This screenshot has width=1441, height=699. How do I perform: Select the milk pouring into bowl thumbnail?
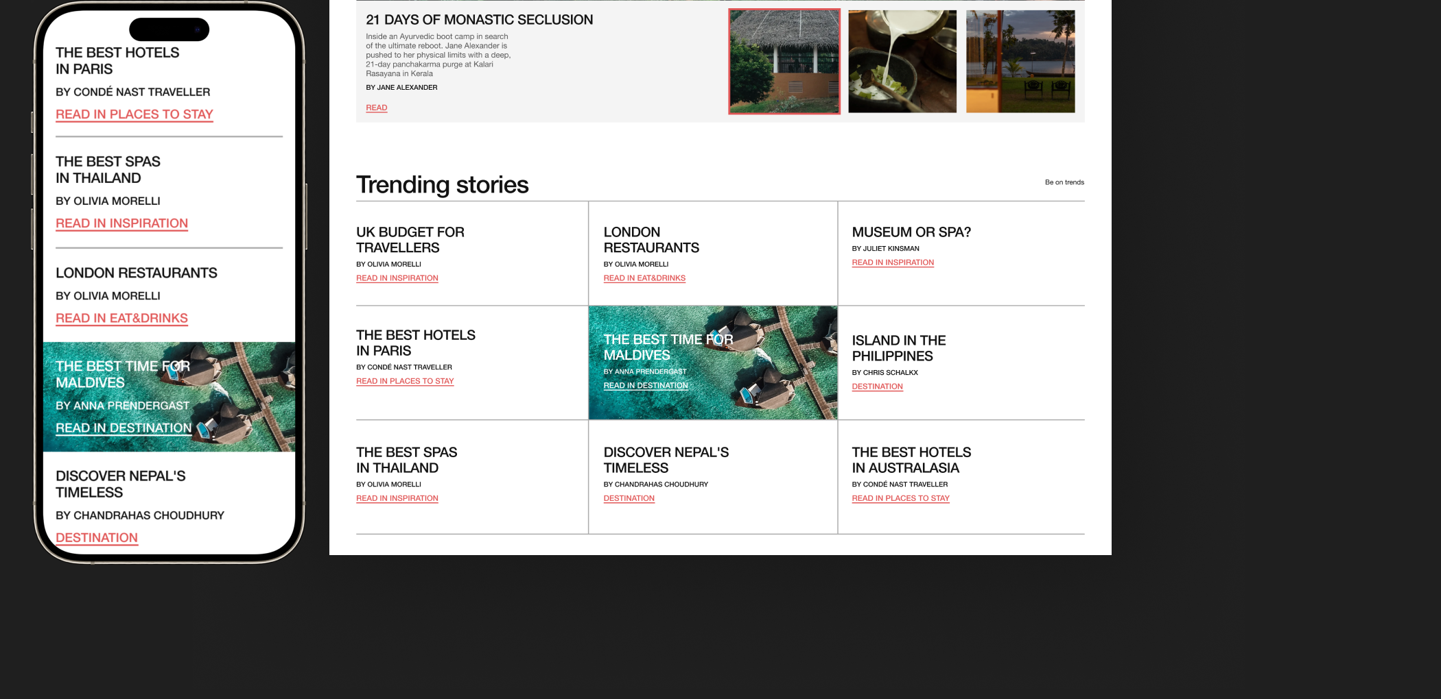click(902, 62)
